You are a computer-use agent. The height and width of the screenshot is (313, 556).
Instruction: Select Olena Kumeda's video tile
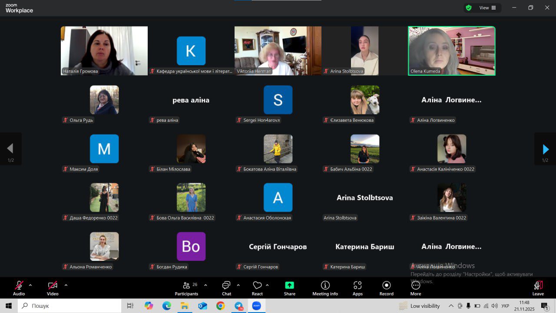point(451,51)
